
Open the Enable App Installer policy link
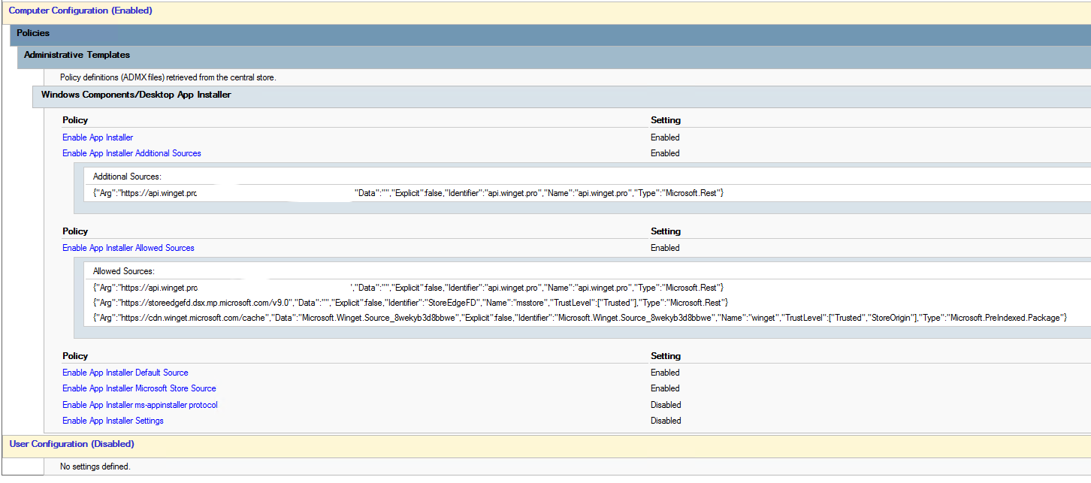[x=98, y=137]
